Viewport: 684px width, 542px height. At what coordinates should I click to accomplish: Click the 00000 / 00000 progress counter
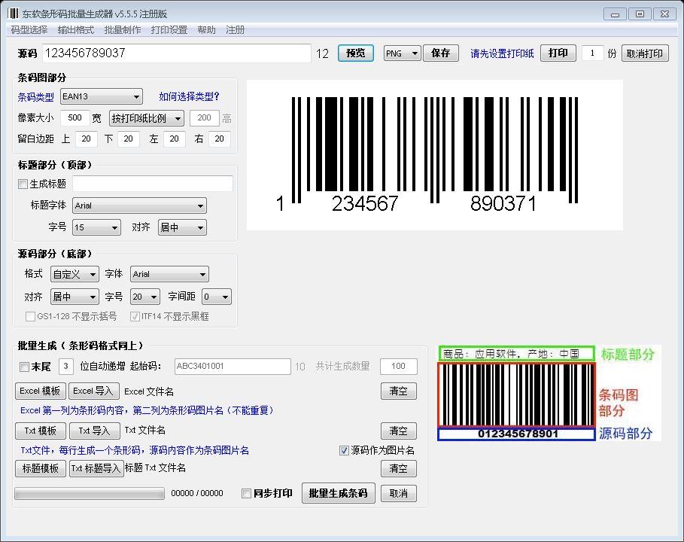point(196,494)
